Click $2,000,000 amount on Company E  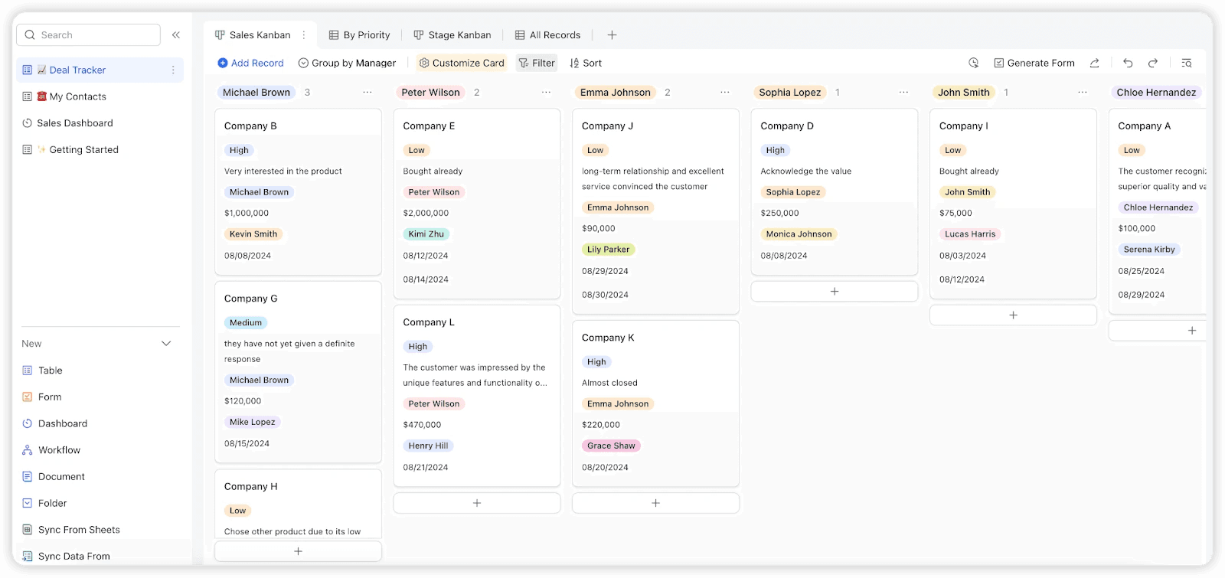click(x=426, y=214)
